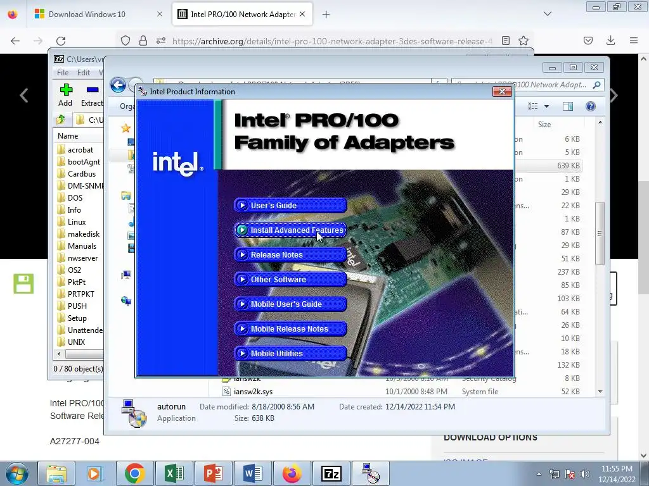Click green floppy disk icon on page
Viewport: 649px width, 486px height.
(23, 283)
